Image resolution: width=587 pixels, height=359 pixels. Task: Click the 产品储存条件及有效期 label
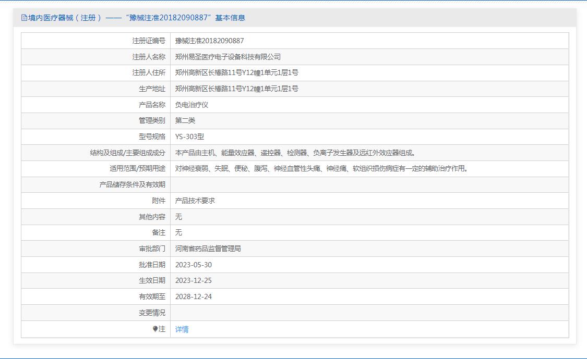[x=132, y=184]
